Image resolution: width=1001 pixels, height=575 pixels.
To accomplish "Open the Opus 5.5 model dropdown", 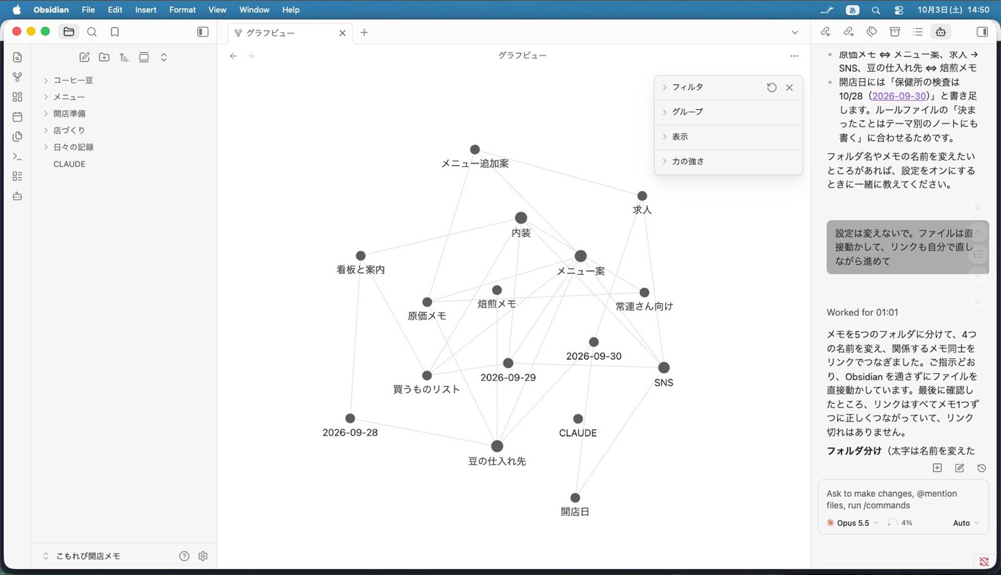I will (x=853, y=523).
